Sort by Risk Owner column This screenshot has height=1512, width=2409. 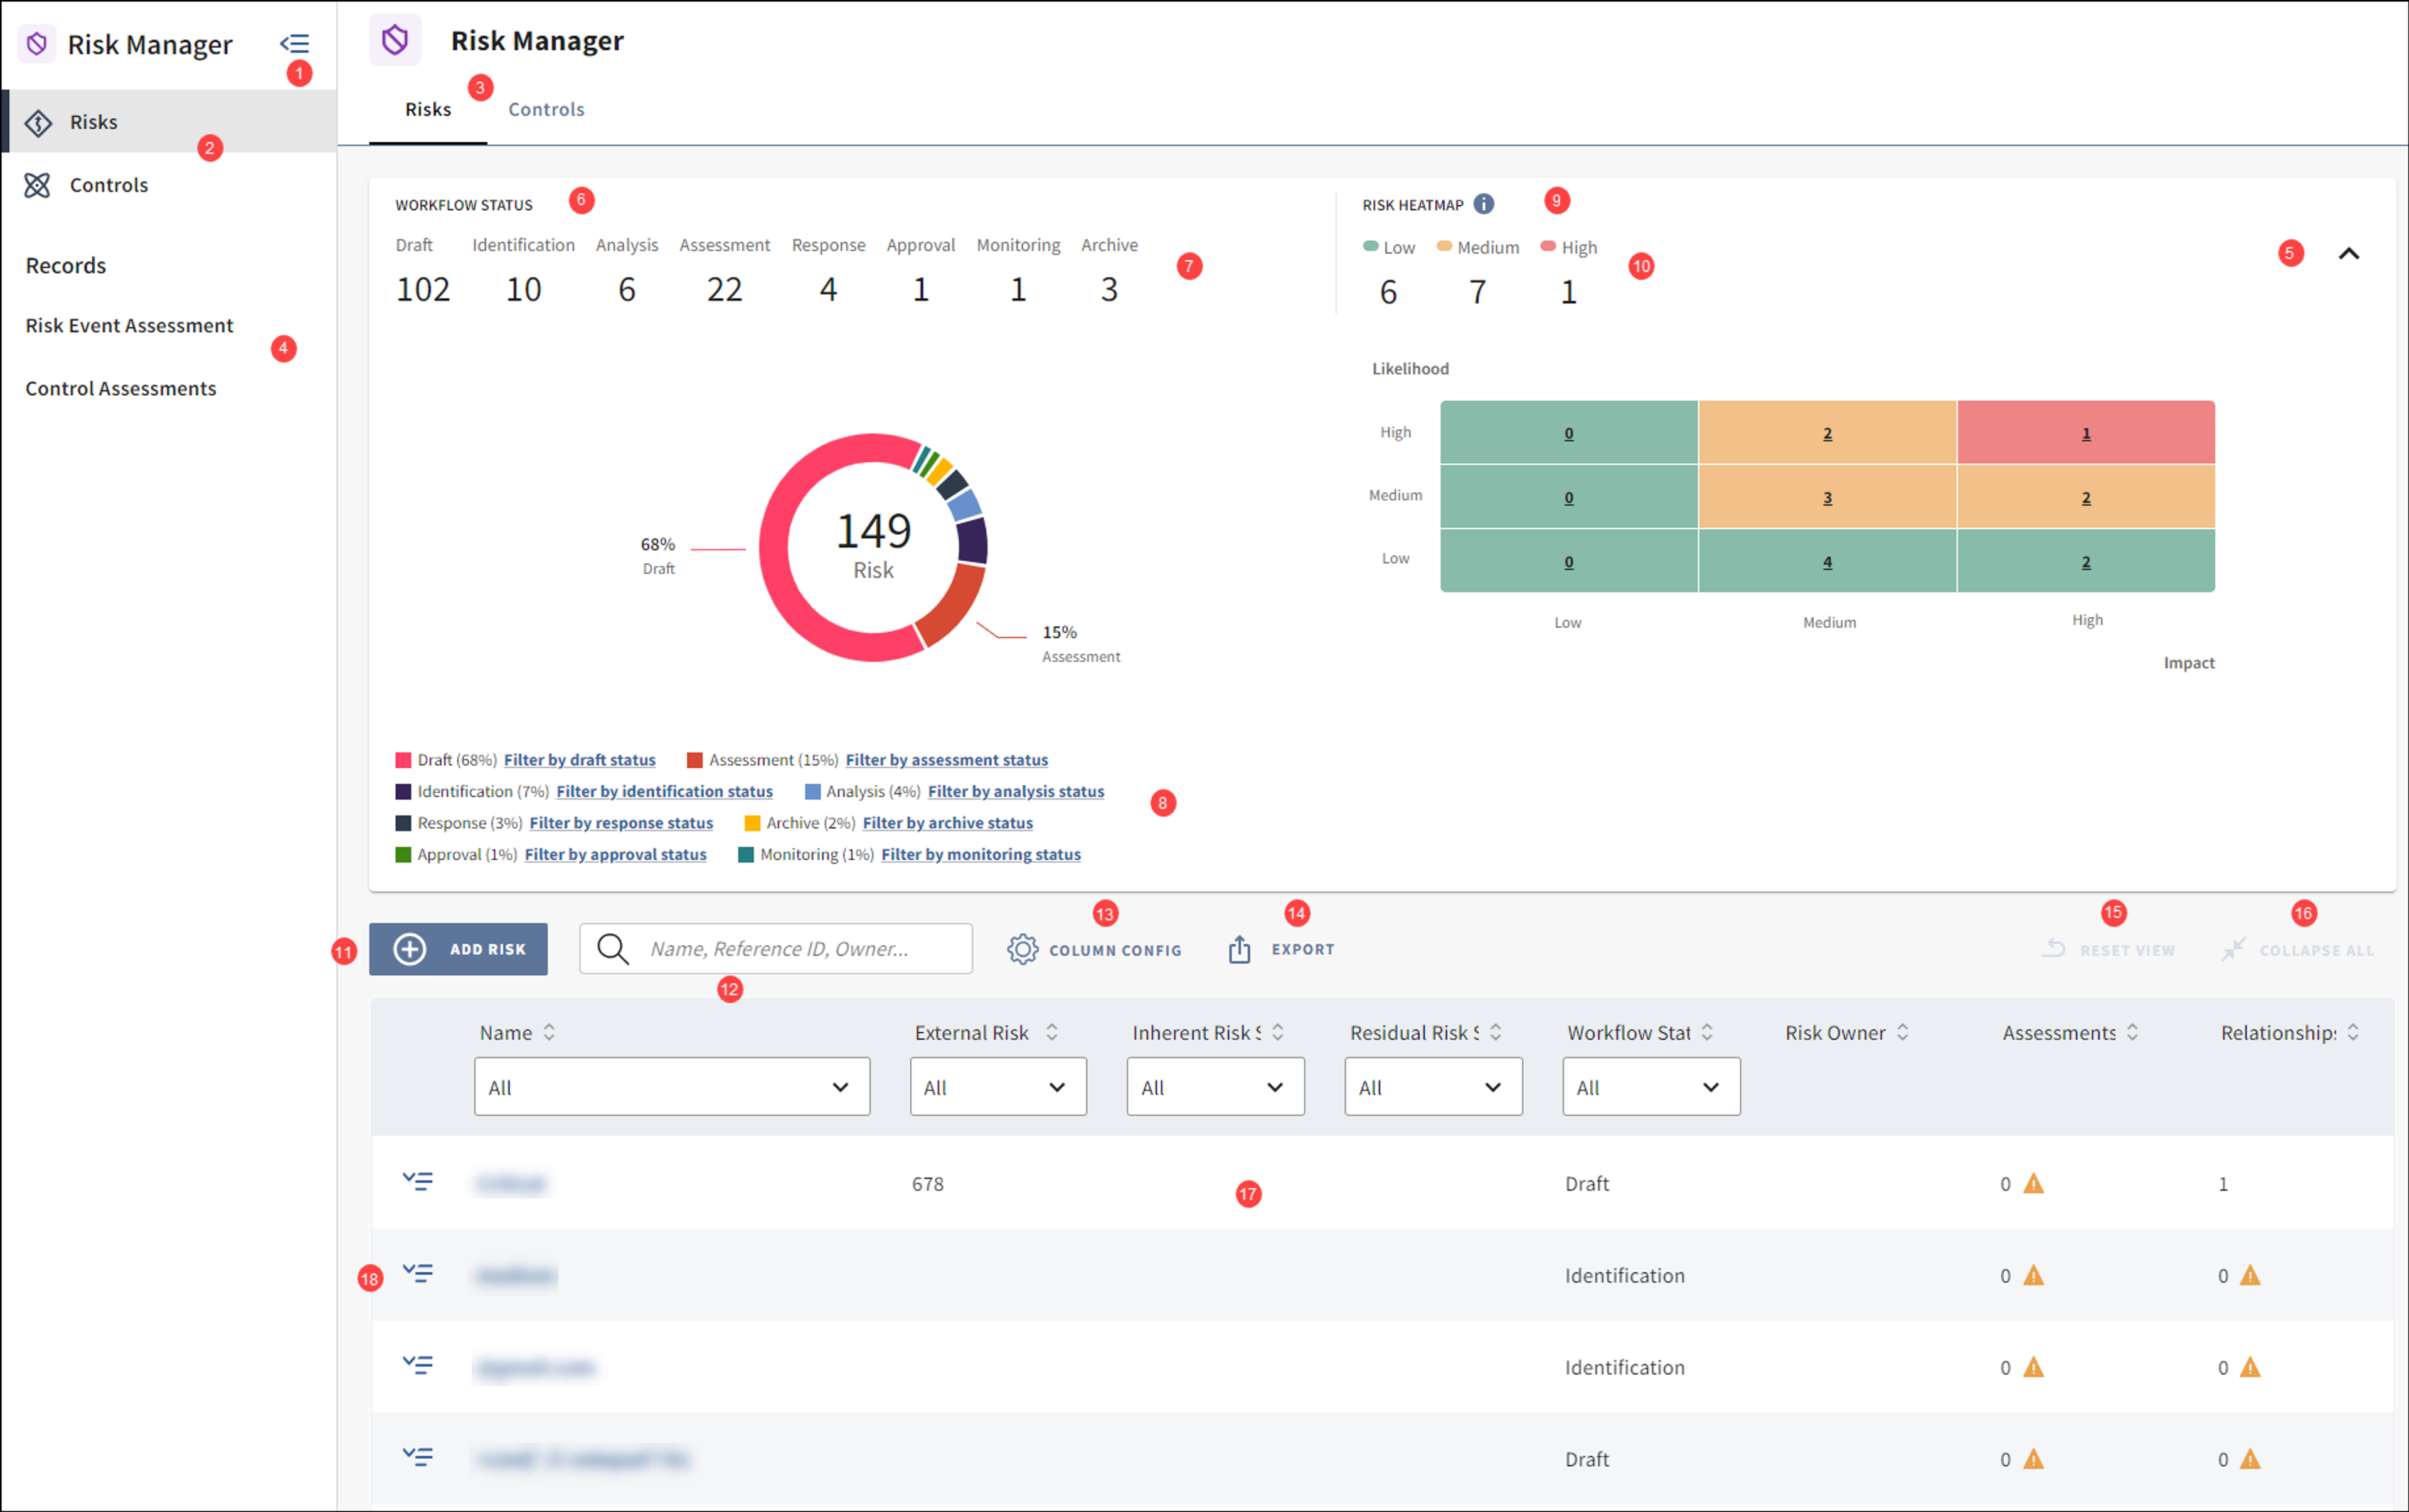pyautogui.click(x=1903, y=1032)
